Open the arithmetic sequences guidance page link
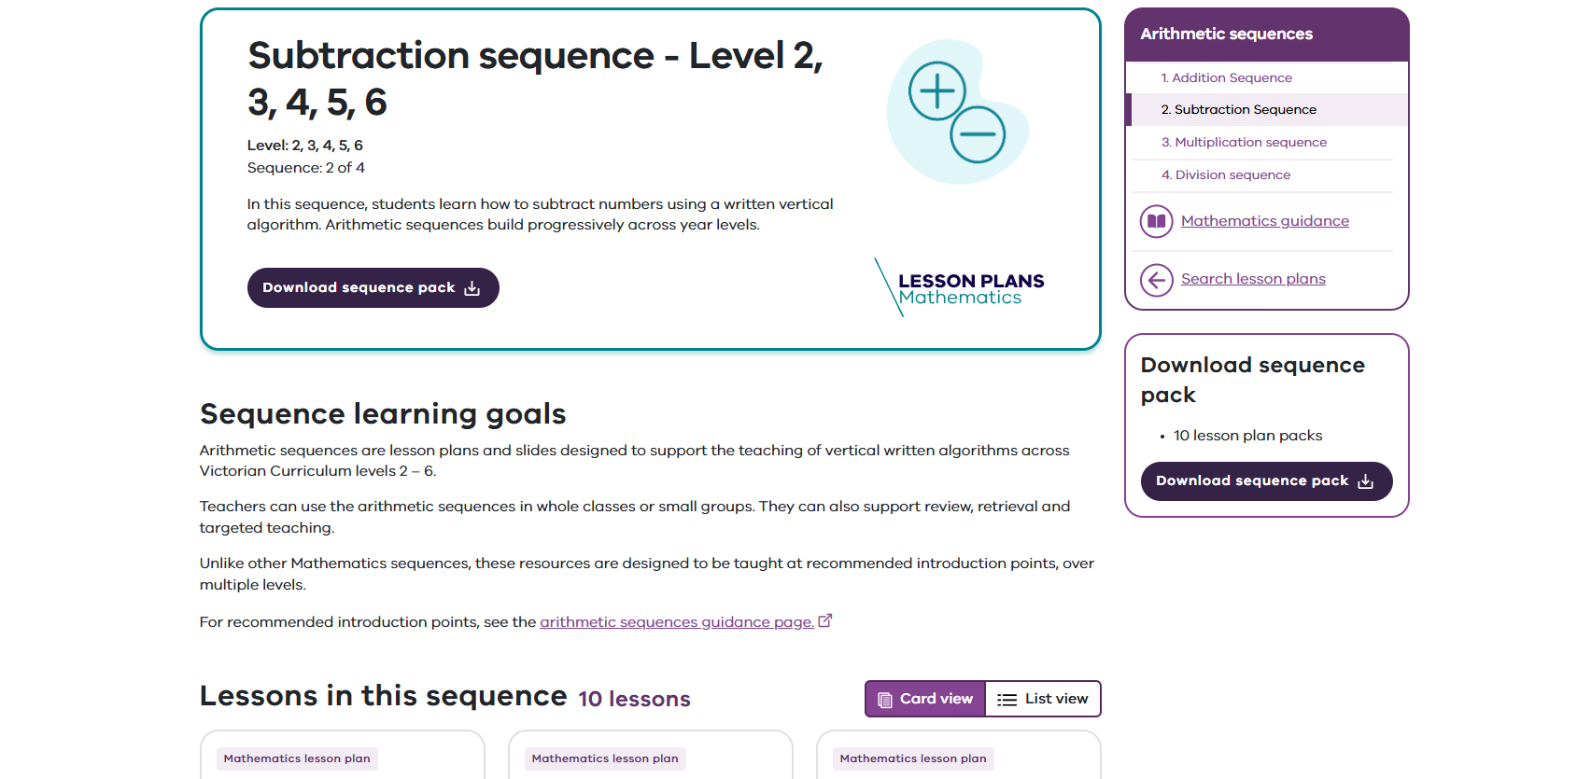Screen dimensions: 1577x779 676,621
